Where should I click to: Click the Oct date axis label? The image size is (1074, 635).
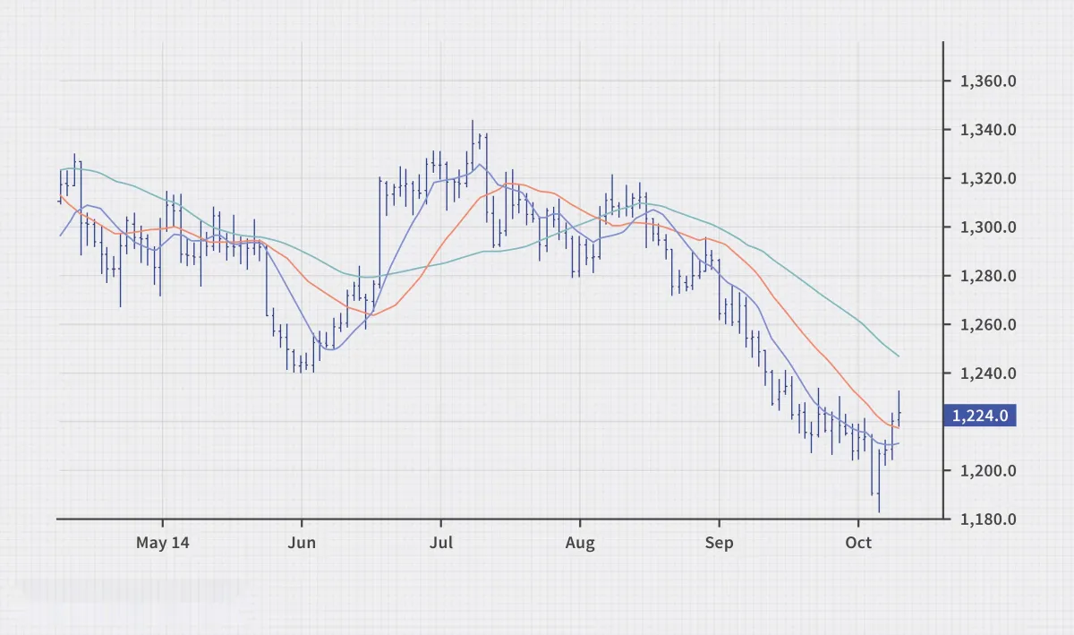click(858, 543)
